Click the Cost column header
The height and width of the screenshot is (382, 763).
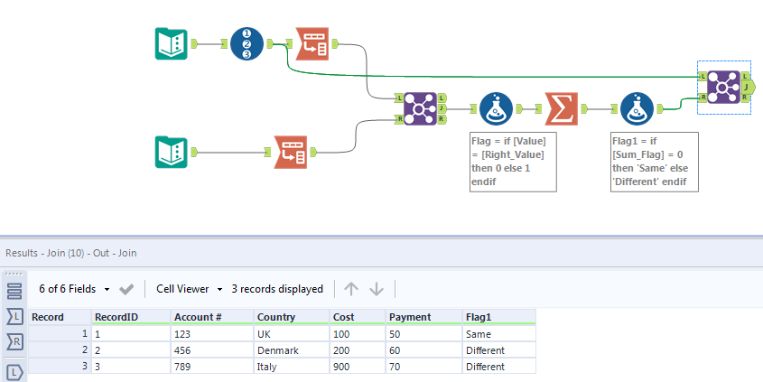(x=358, y=317)
